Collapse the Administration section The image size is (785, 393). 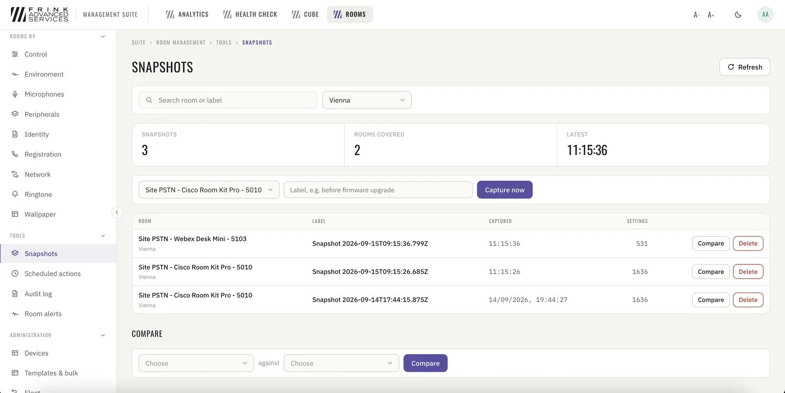tap(103, 336)
